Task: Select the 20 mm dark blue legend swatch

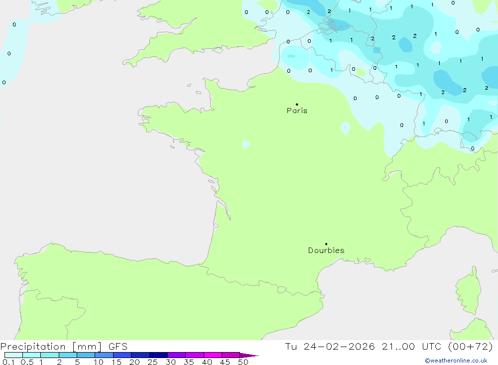Action: click(140, 355)
